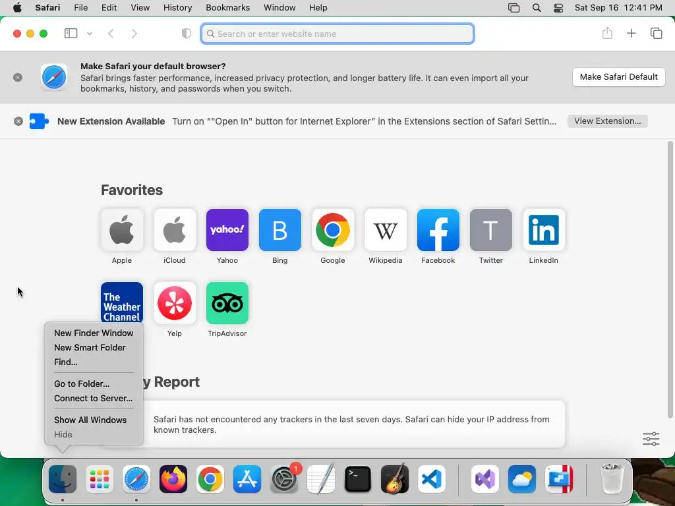675x506 pixels.
Task: Open the Yelp favorite
Action: pyautogui.click(x=174, y=303)
